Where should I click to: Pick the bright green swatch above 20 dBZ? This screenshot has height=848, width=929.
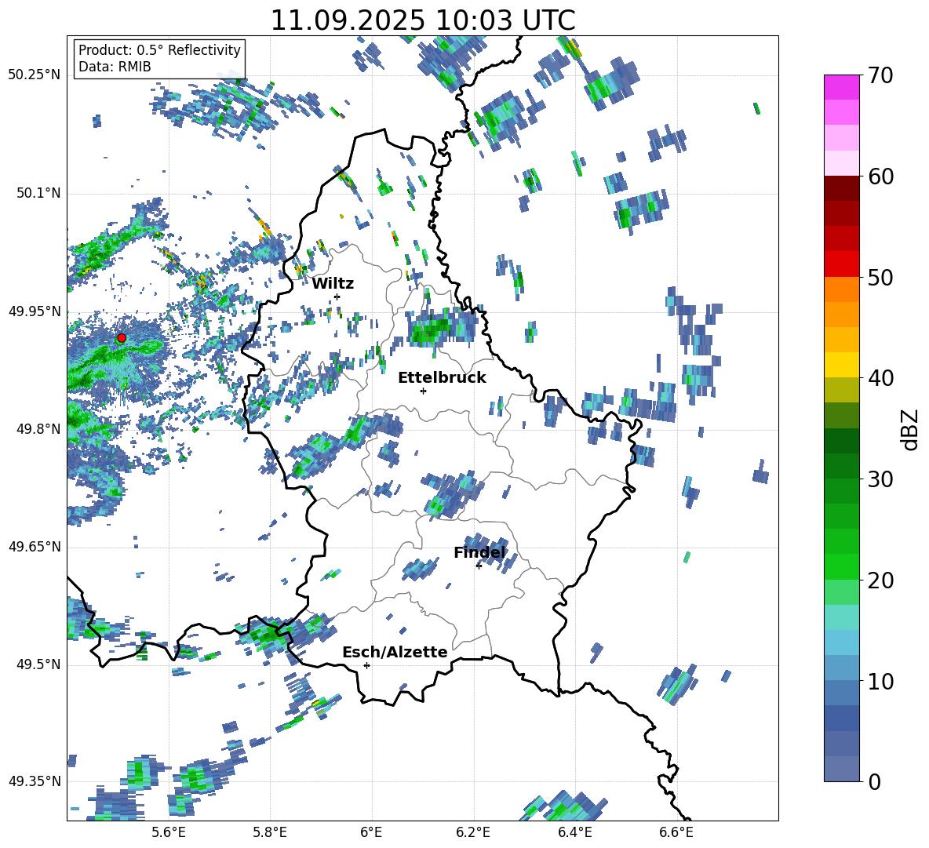point(841,566)
